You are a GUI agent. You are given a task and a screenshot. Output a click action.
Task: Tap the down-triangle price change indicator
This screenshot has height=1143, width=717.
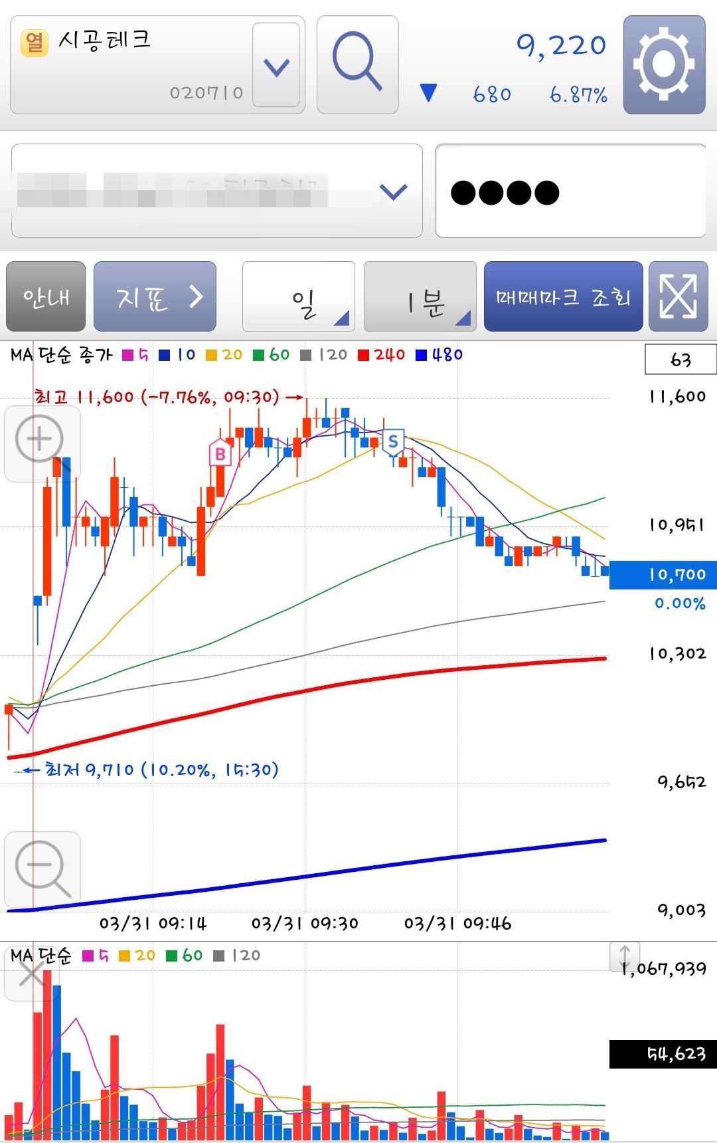pos(429,93)
